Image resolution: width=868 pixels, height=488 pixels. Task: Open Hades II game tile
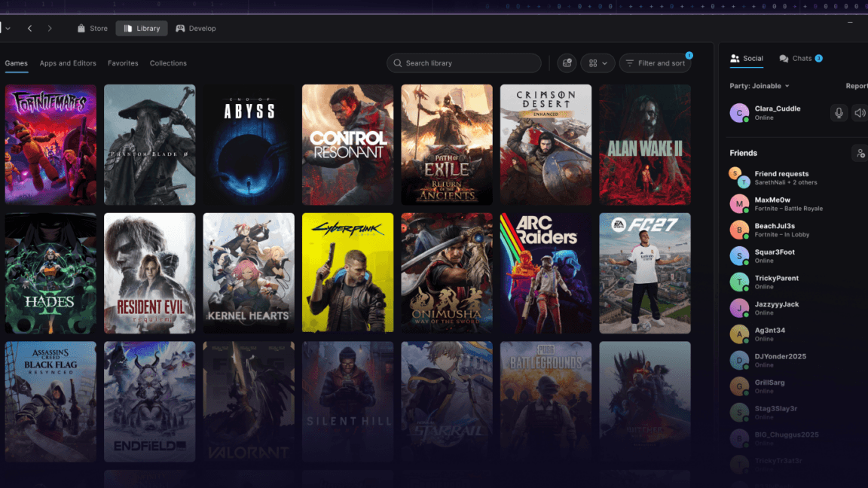50,273
